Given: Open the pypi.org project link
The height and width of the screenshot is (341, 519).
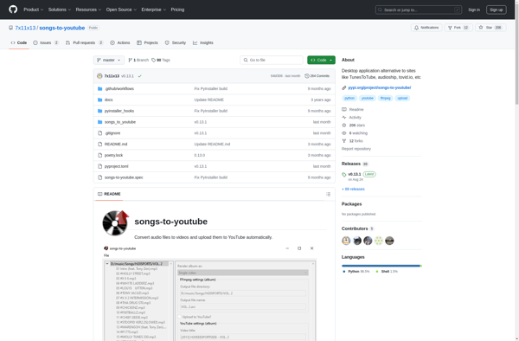Looking at the screenshot, I should click(380, 87).
